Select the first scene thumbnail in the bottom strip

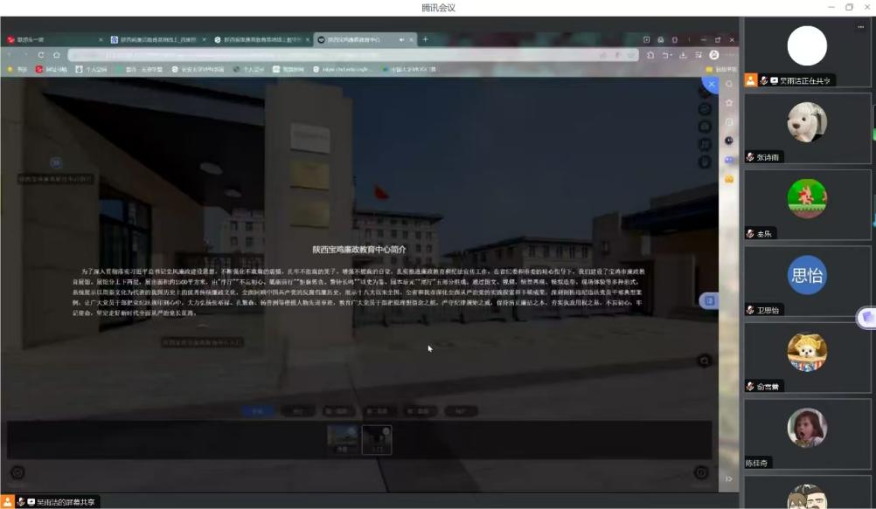(342, 439)
